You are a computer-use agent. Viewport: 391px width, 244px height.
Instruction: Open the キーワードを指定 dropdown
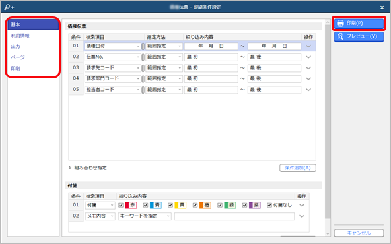(x=145, y=216)
